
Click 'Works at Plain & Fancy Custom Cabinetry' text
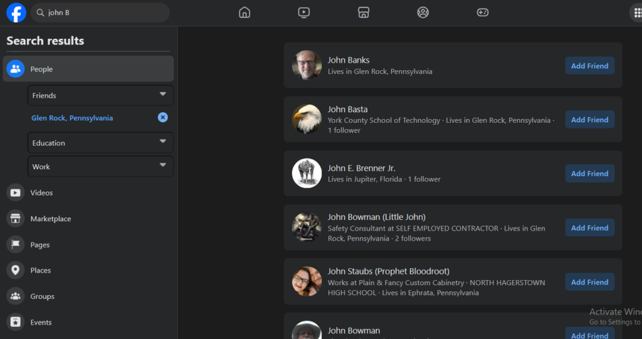pos(396,283)
